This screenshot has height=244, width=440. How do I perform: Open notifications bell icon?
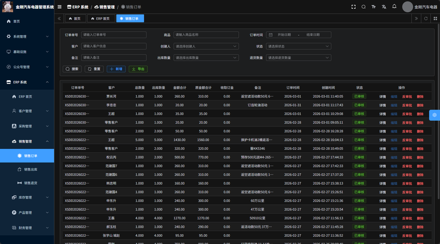[x=394, y=7]
